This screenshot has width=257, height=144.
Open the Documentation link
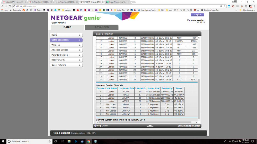coord(78,133)
